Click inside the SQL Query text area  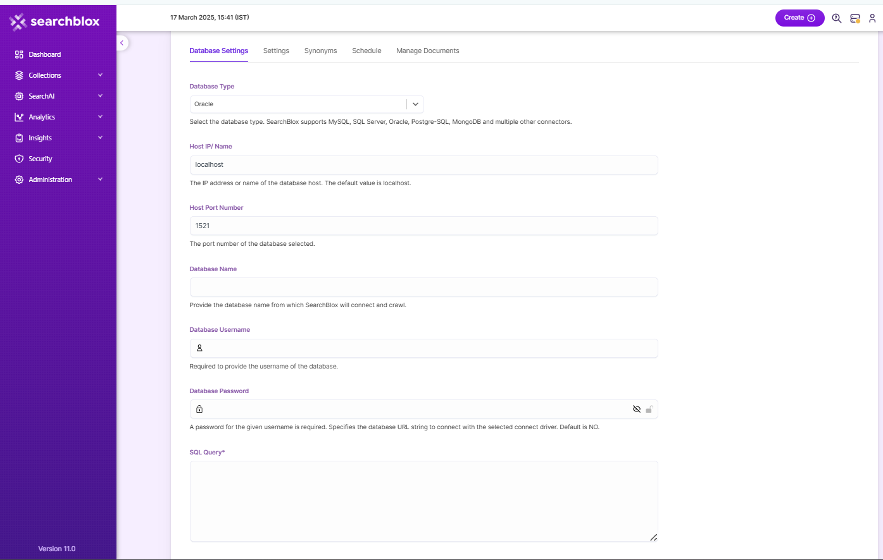(x=424, y=501)
